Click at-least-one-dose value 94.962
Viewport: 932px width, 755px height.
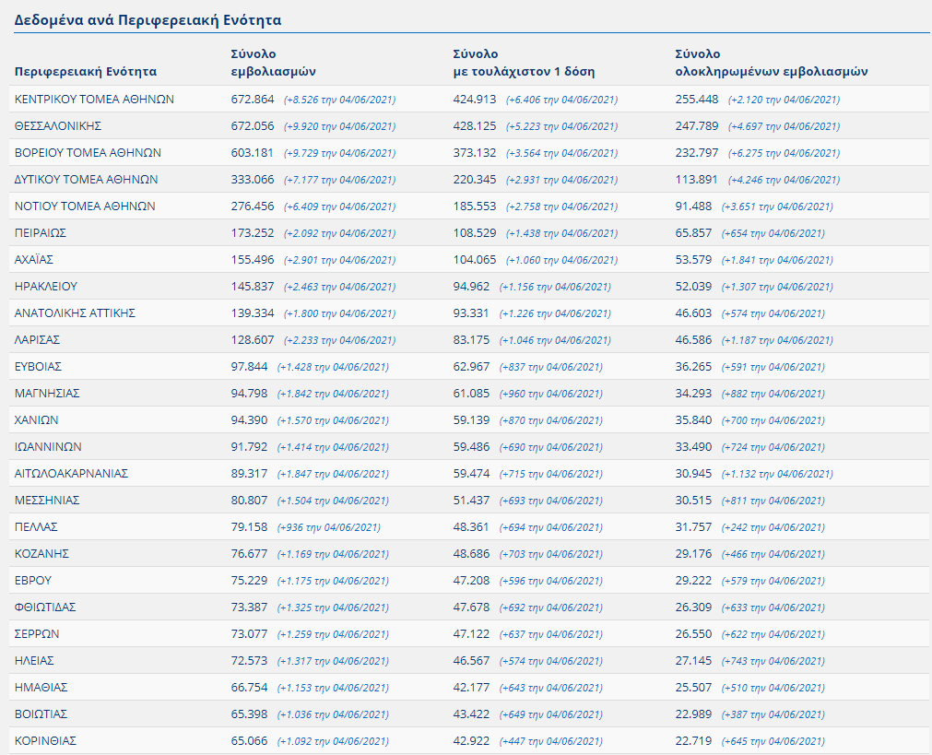(471, 287)
